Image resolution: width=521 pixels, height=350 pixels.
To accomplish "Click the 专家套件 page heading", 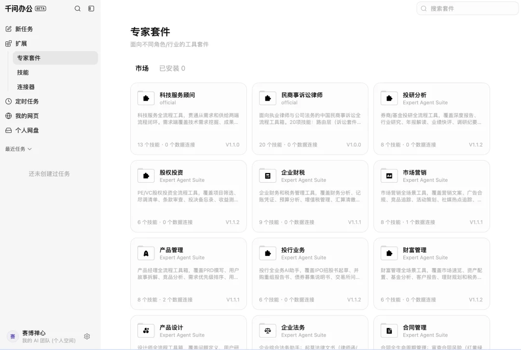I will [150, 32].
